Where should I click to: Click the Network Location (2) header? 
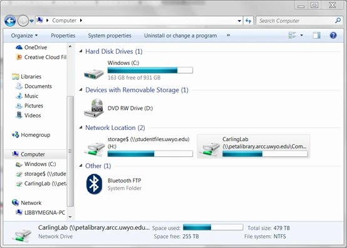(x=115, y=127)
